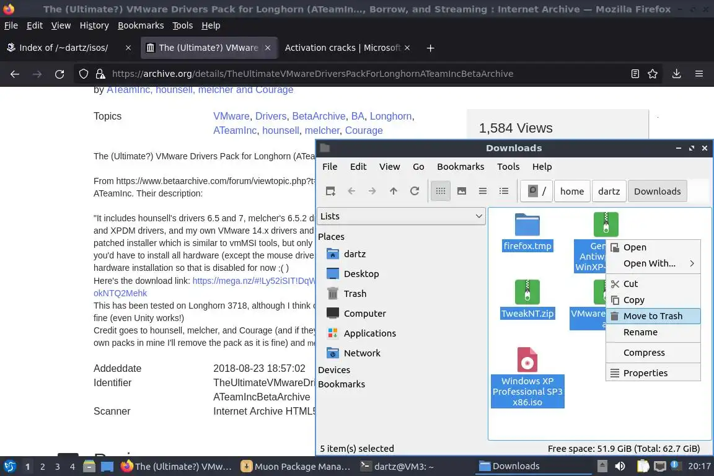Open the Firefox History menu

coord(94,25)
